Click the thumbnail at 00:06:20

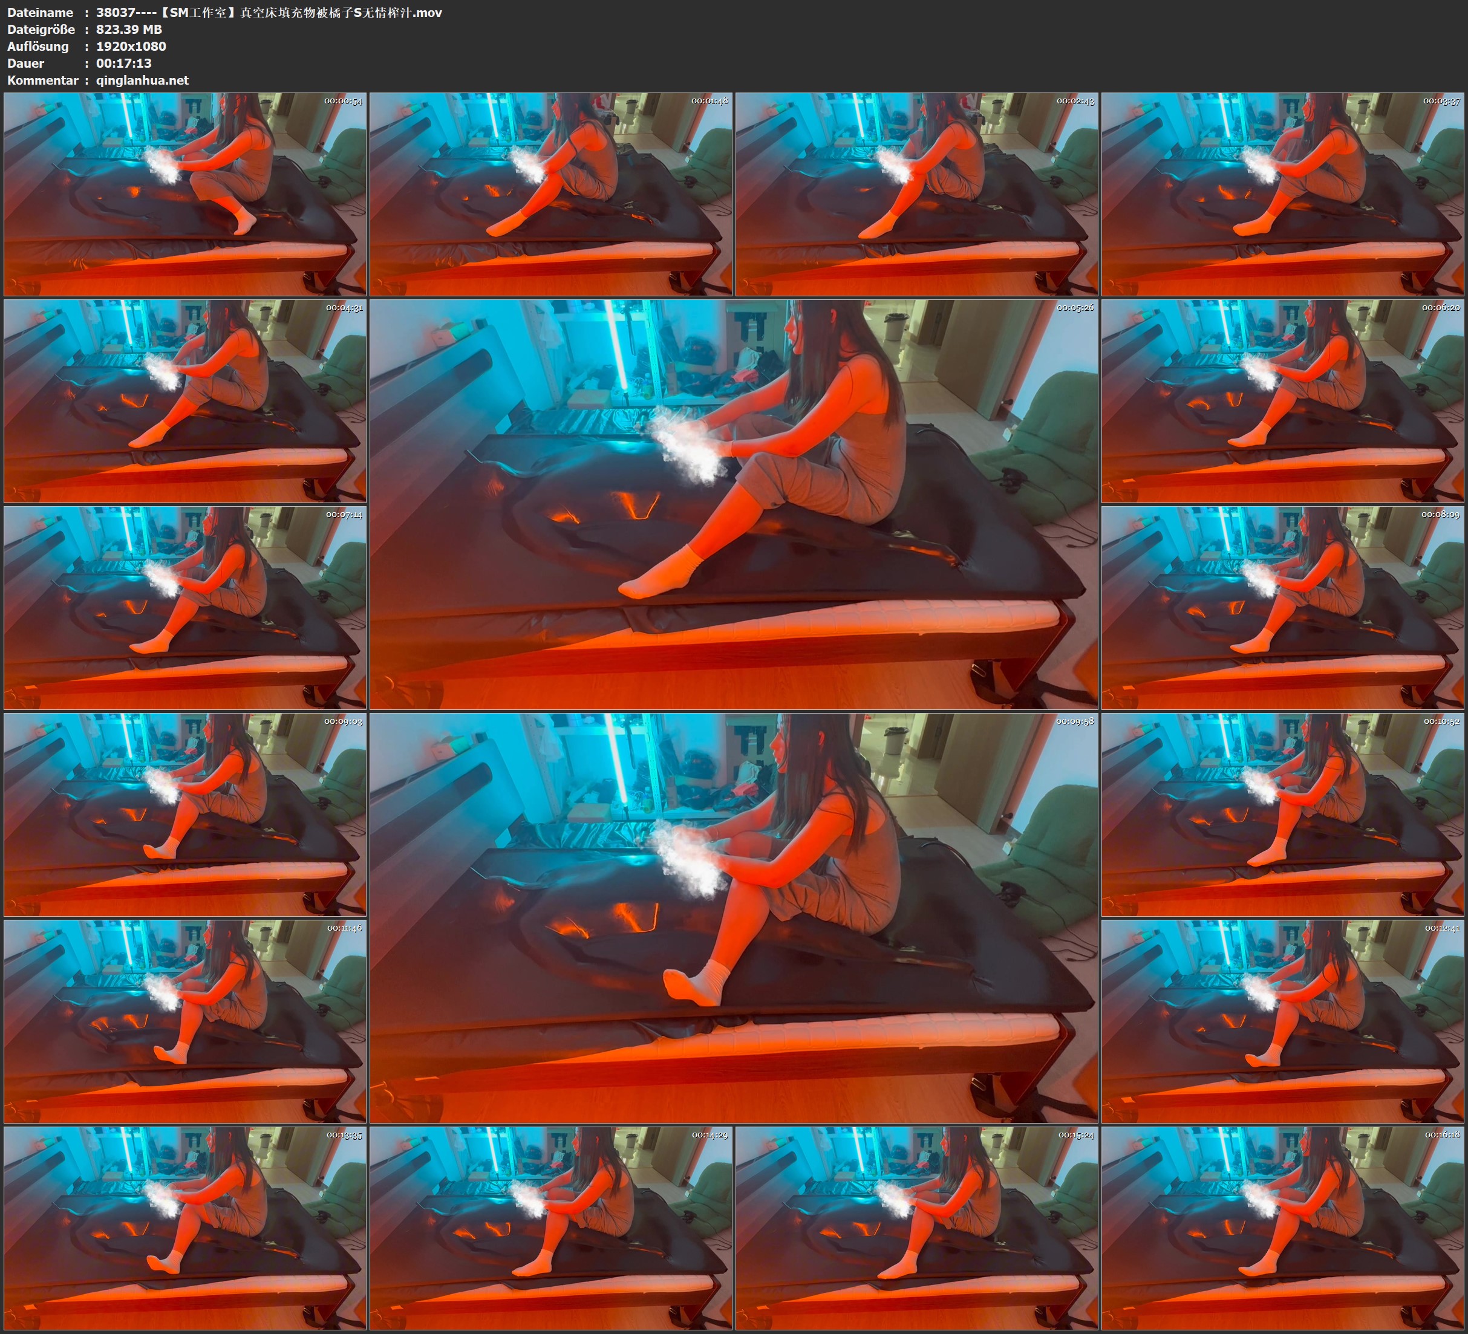[x=1282, y=400]
